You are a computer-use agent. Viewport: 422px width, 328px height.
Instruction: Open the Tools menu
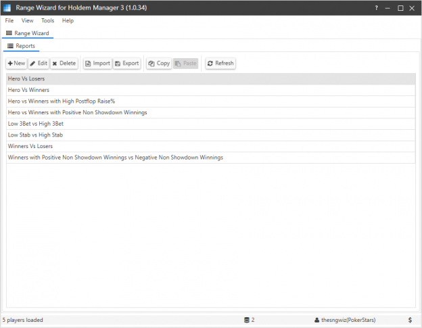tap(47, 20)
